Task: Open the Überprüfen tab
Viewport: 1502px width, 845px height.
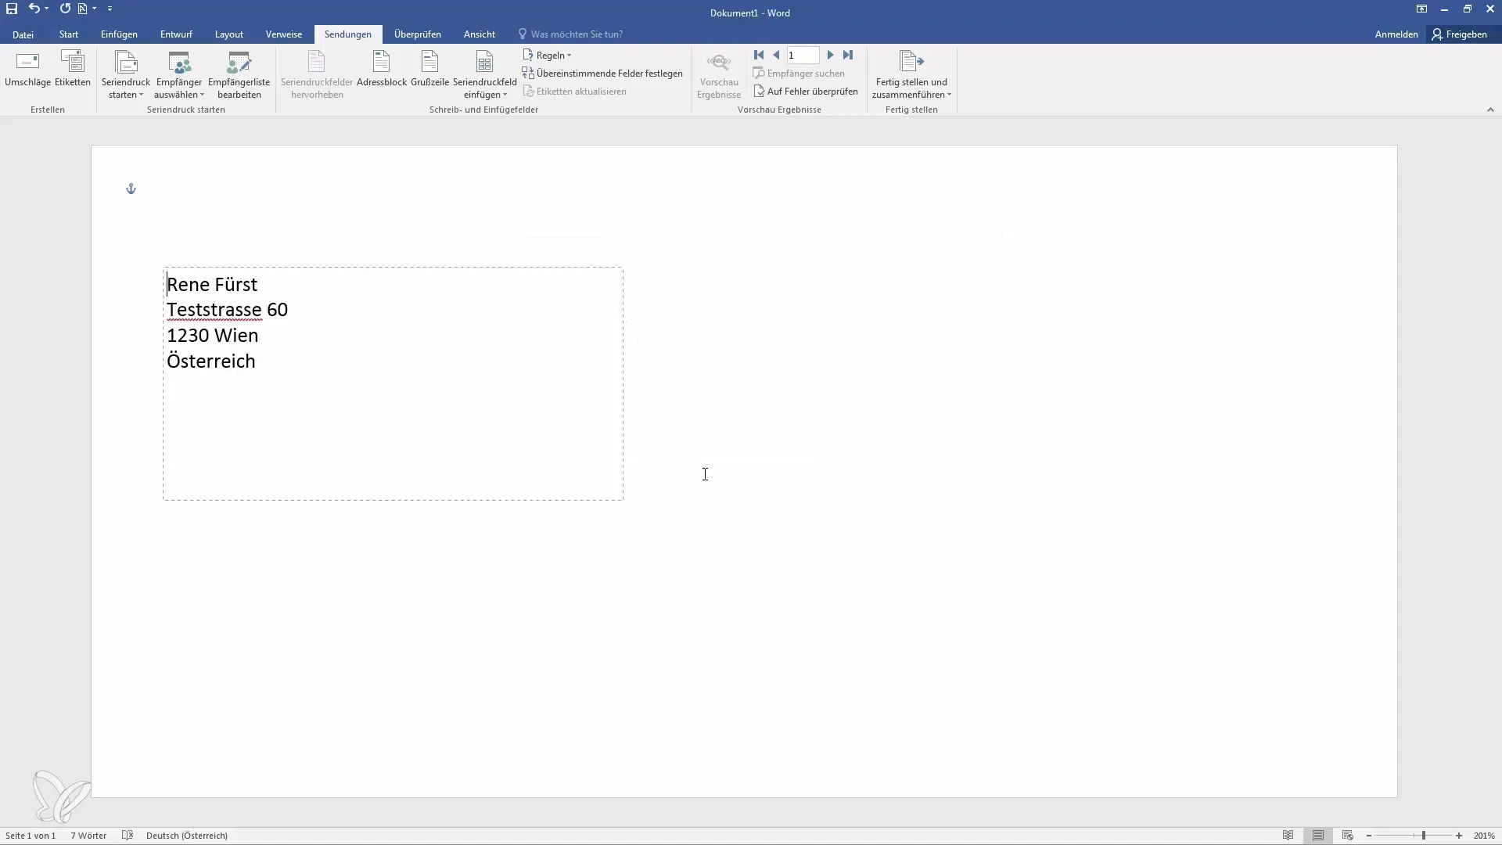Action: (418, 34)
